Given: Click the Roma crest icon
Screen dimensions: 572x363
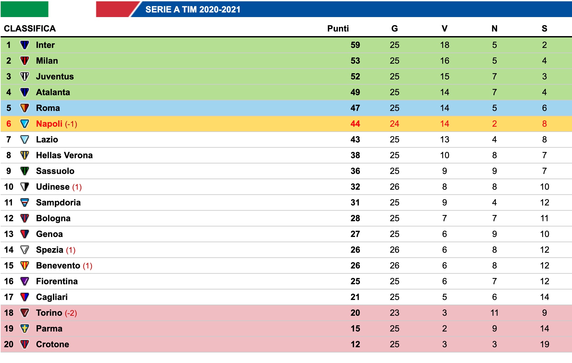Looking at the screenshot, I should pyautogui.click(x=25, y=108).
